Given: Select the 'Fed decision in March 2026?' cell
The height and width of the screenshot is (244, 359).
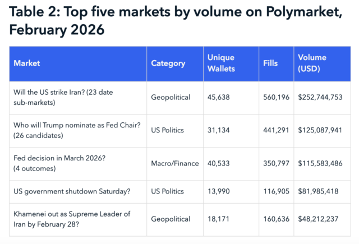Looking at the screenshot, I should [59, 163].
